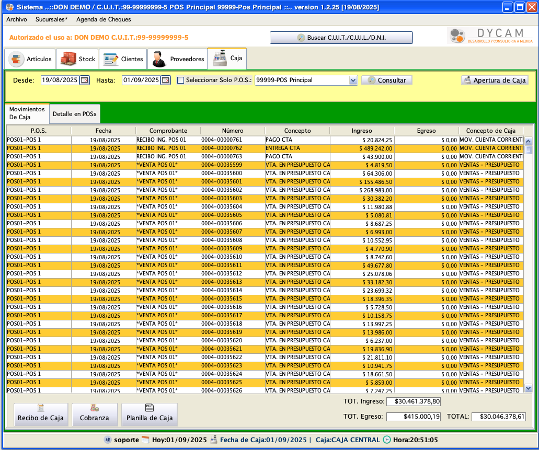Open the Clientes card icon tab
This screenshot has height=450, width=539.
(111, 59)
